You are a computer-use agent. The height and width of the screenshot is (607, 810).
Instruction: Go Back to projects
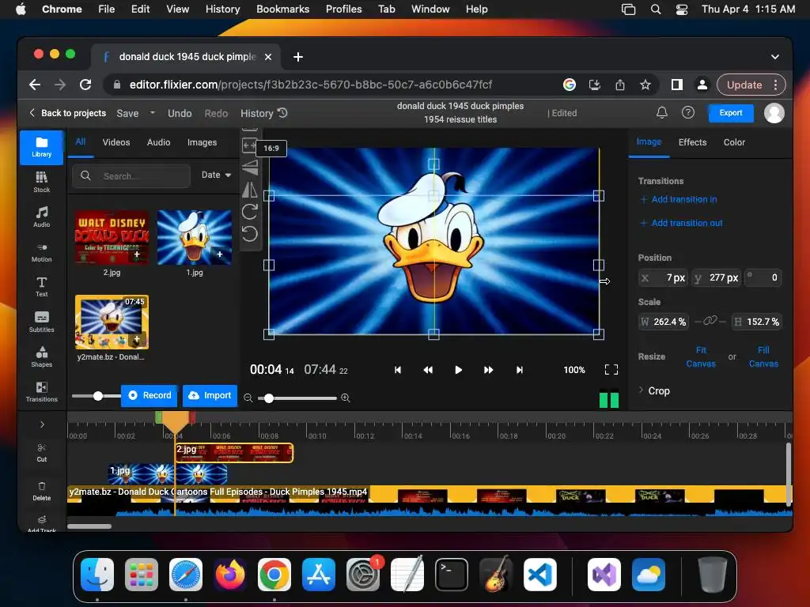pyautogui.click(x=68, y=112)
